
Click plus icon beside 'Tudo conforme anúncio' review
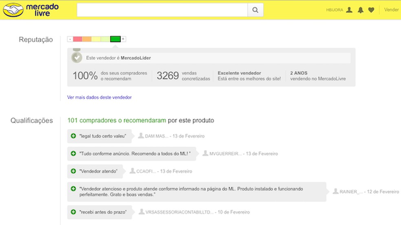(73, 153)
